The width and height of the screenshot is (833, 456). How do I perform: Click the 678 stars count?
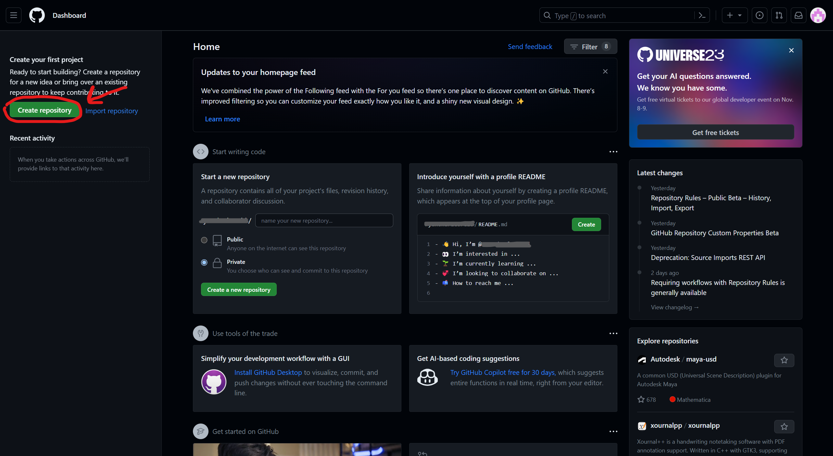tap(647, 400)
